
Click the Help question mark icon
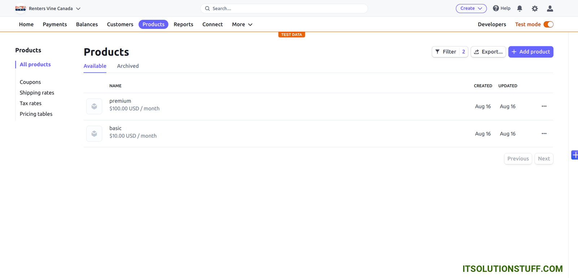tap(496, 8)
